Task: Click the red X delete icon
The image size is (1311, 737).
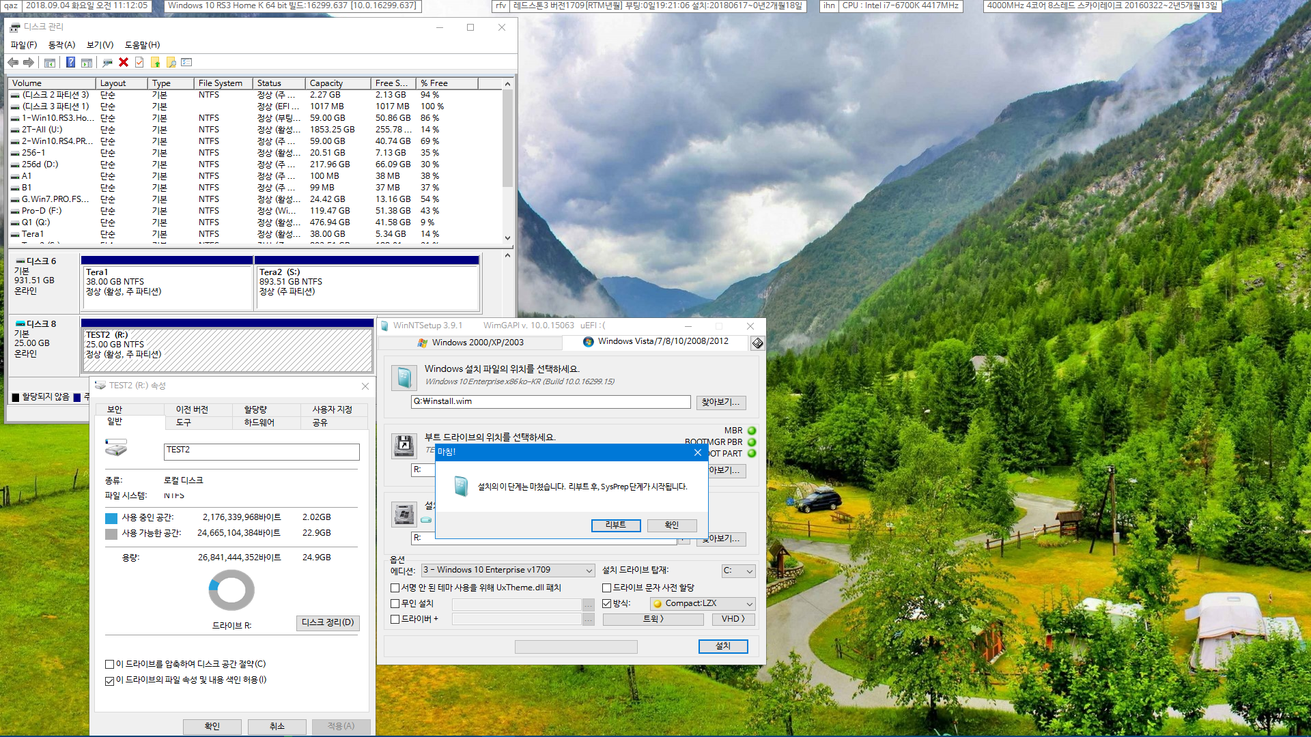Action: coord(124,62)
